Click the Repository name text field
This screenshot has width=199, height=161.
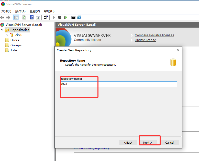(x=119, y=84)
